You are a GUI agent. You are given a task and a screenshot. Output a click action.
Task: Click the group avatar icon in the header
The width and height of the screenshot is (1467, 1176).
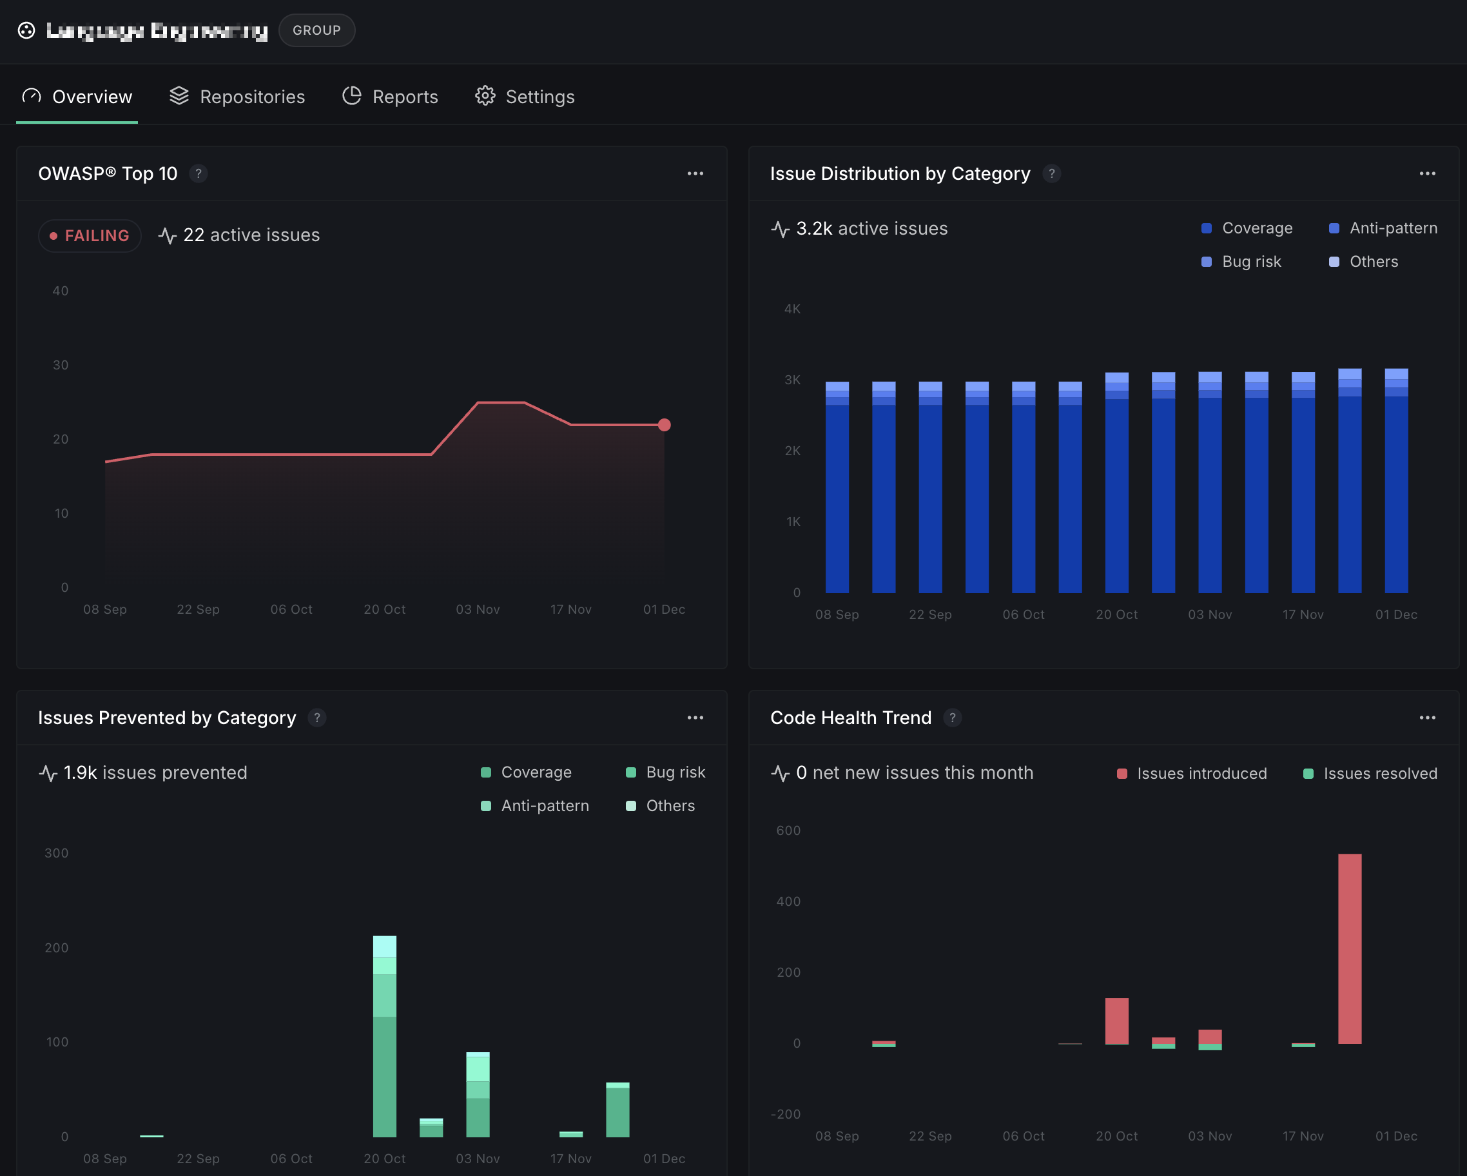point(26,31)
